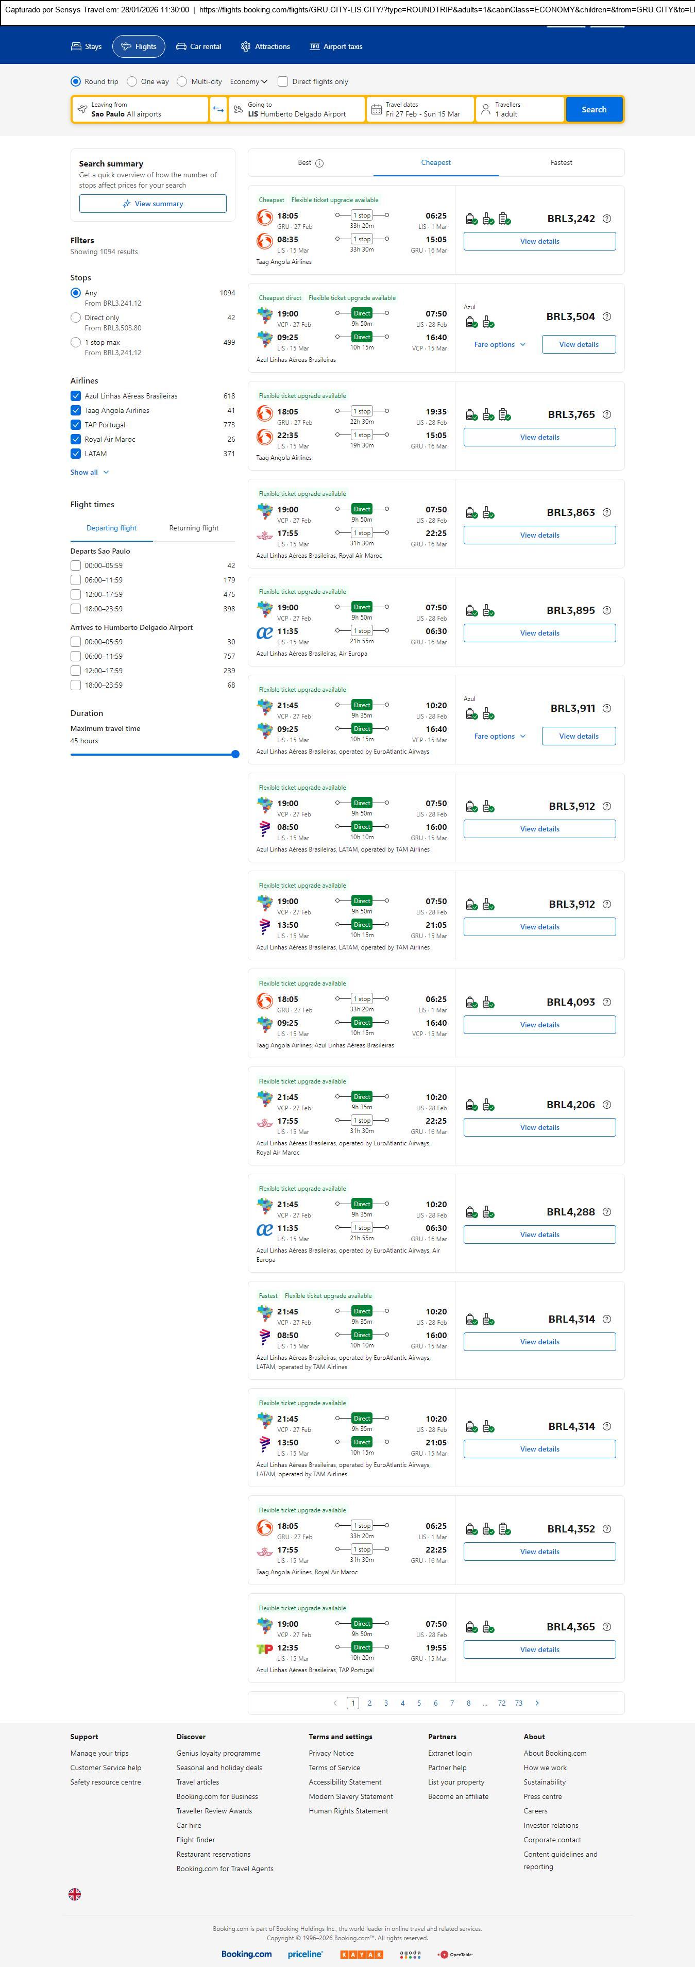Go to next results page arrow
695x1967 pixels.
click(x=537, y=1703)
